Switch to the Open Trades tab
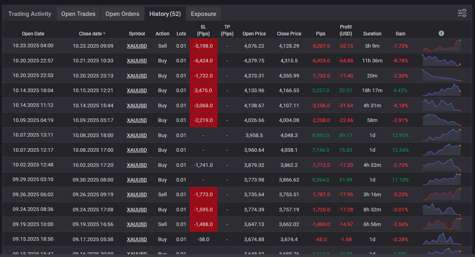Image resolution: width=475 pixels, height=257 pixels. pos(78,13)
